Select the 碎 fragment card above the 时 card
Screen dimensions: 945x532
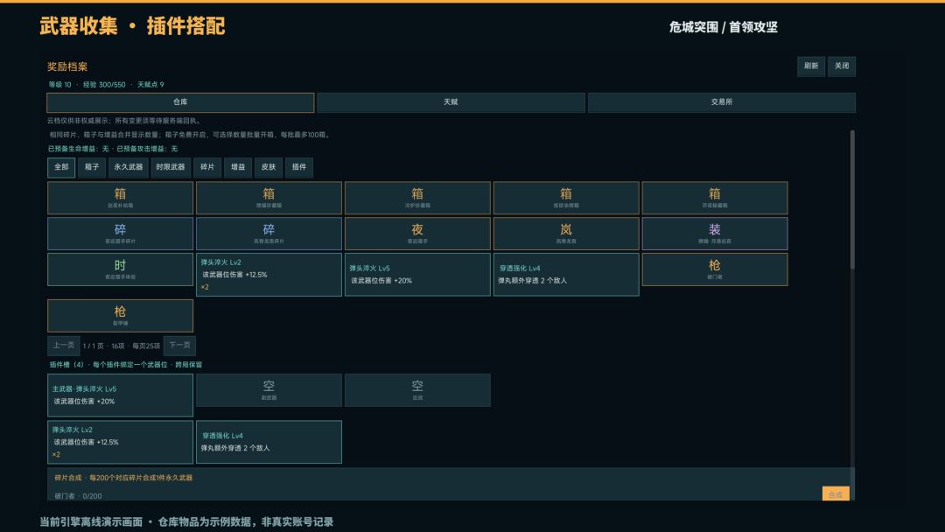click(x=120, y=233)
